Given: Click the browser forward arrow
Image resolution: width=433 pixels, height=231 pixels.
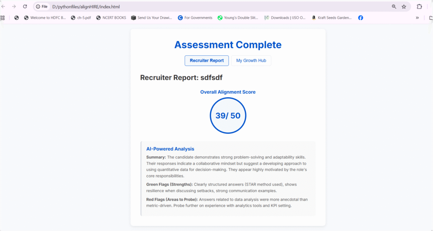Looking at the screenshot, I should pos(14,7).
